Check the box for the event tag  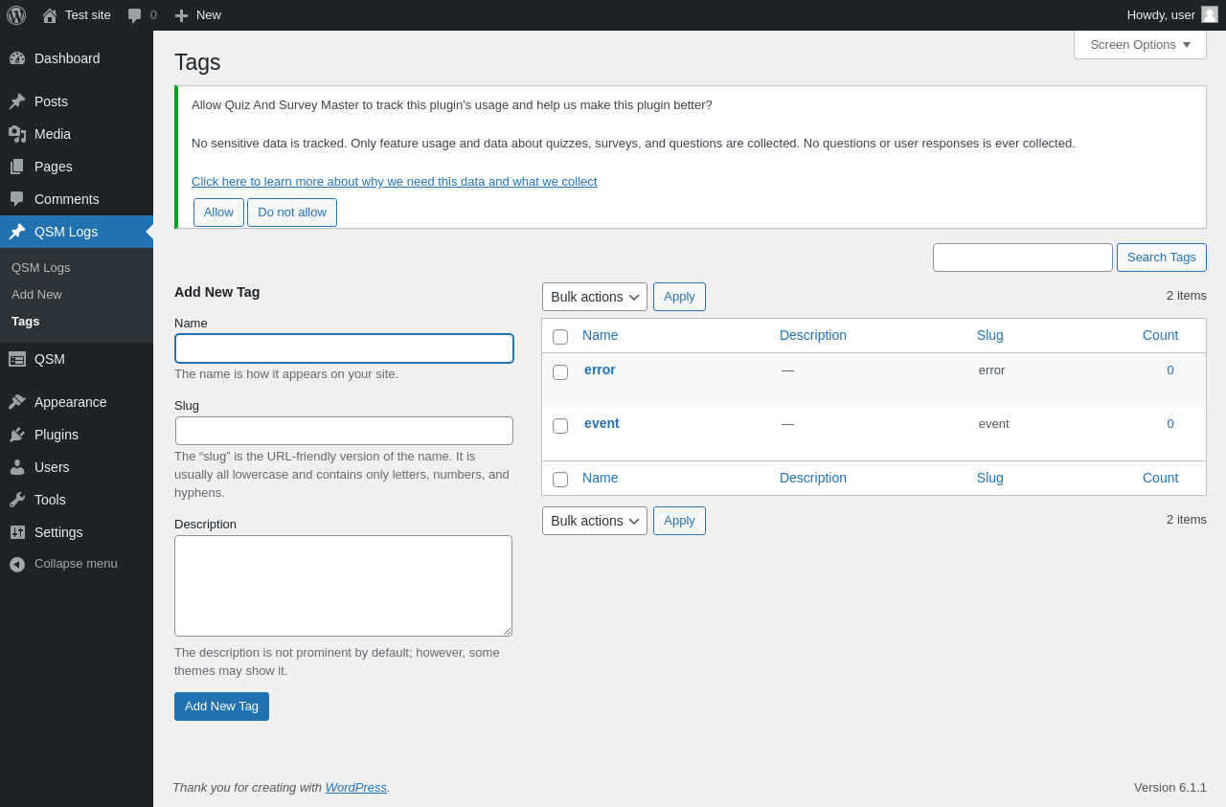(560, 426)
